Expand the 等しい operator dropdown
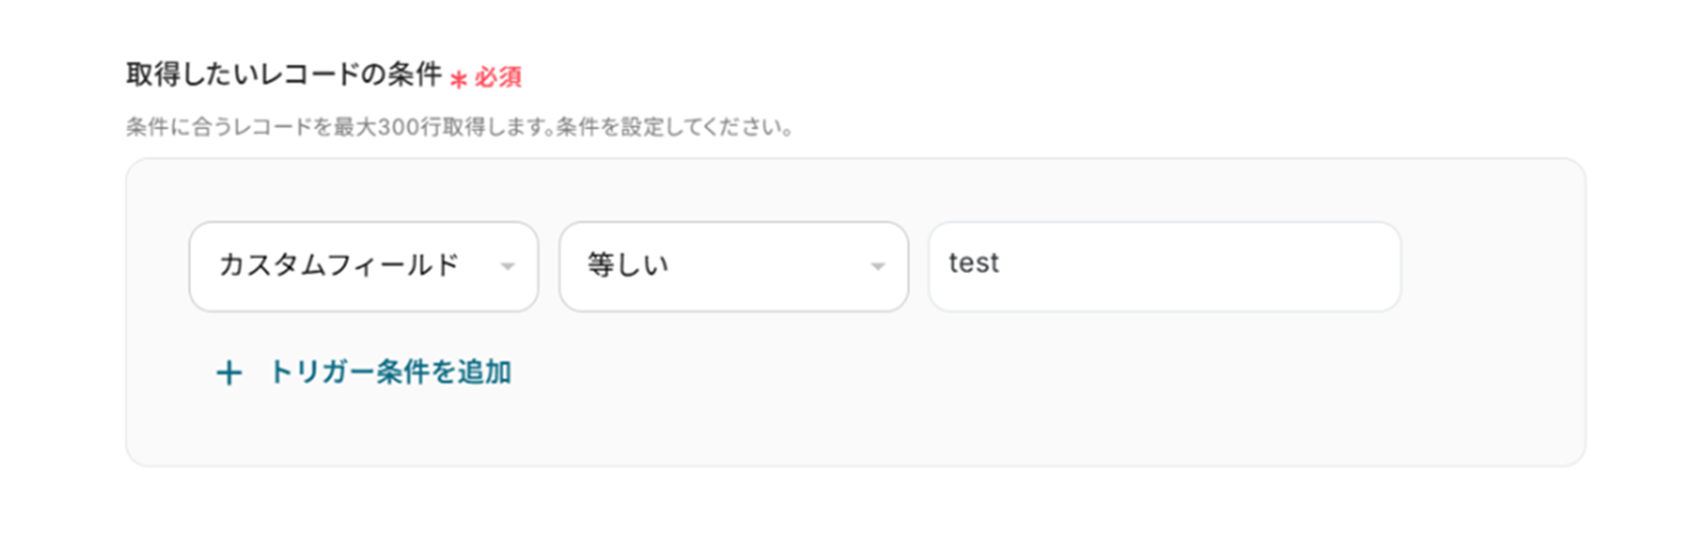 click(733, 266)
